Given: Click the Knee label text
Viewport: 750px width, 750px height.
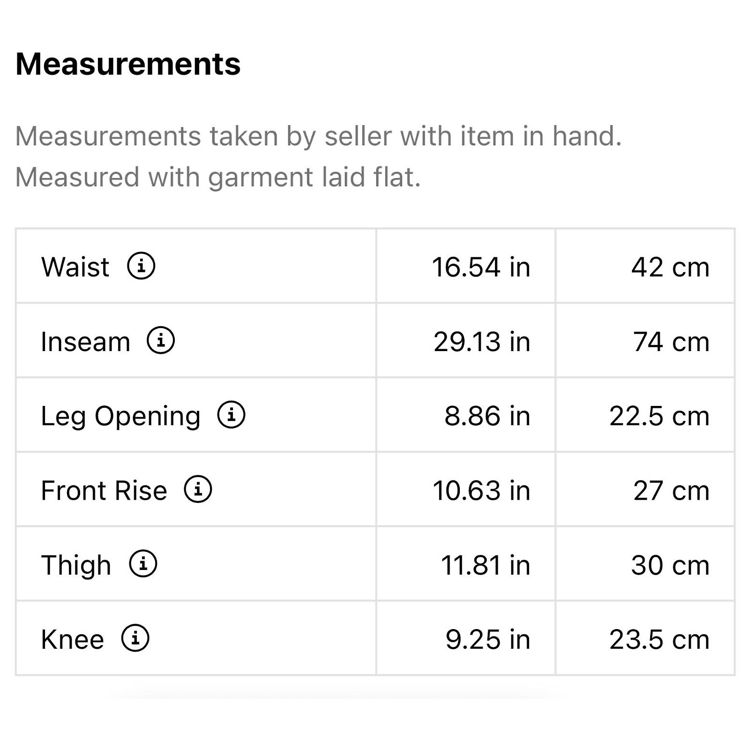Looking at the screenshot, I should (x=73, y=639).
